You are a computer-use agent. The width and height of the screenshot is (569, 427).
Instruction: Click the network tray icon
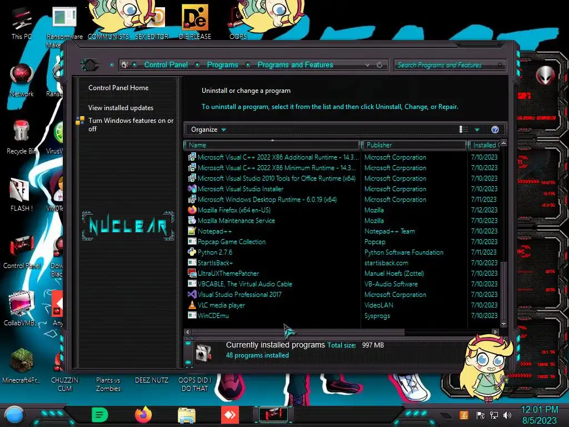coord(494,415)
